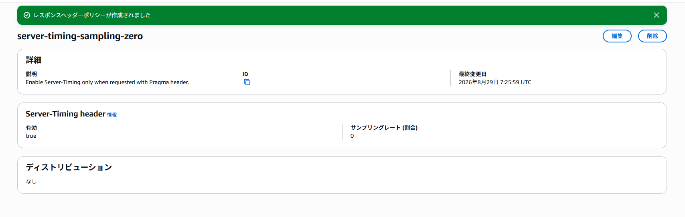Select the server-timing-sampling-zero policy title
Viewport: 685px width, 217px height.
pyautogui.click(x=80, y=36)
